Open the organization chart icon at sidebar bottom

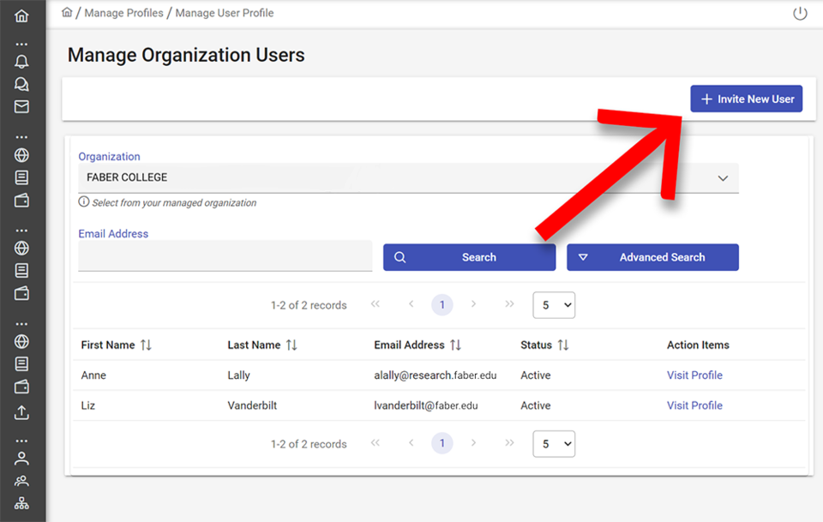tap(21, 501)
